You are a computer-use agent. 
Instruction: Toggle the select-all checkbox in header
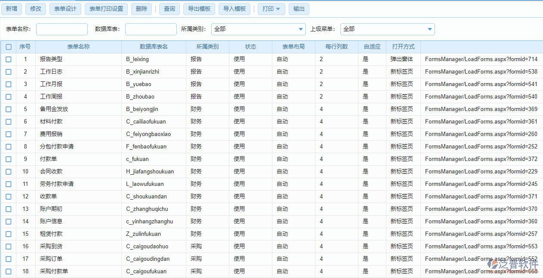click(x=9, y=47)
